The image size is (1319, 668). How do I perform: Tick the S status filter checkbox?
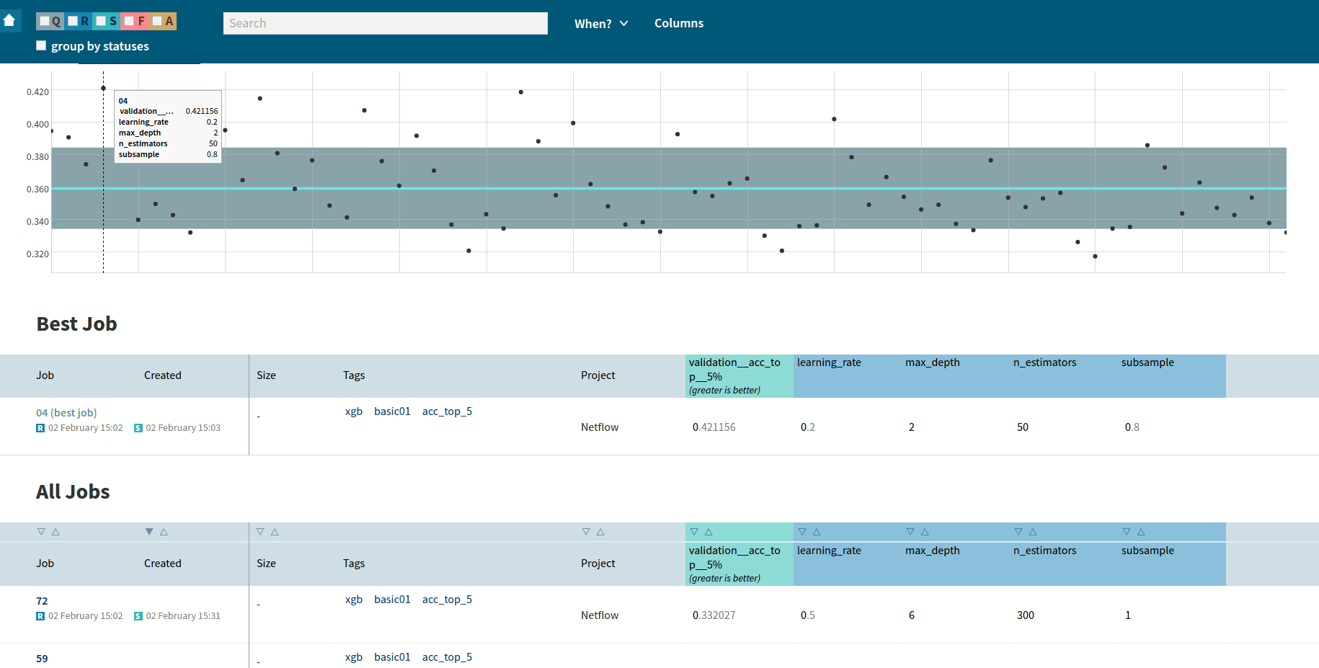click(x=101, y=21)
